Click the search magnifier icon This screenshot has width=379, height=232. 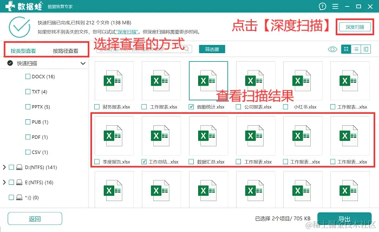click(187, 49)
